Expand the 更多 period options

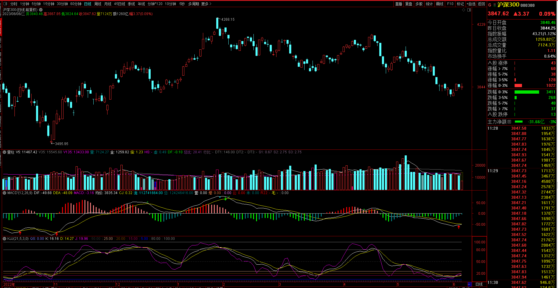206,4
